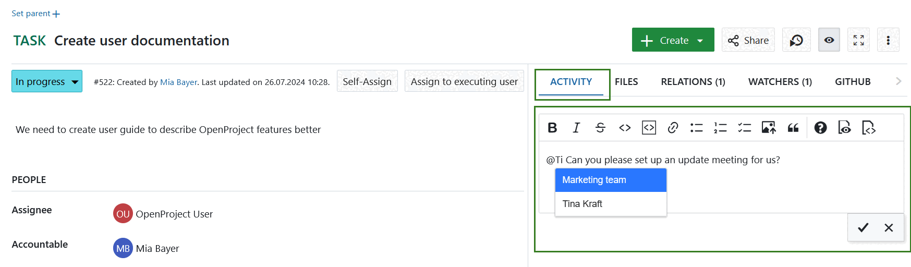Insert a numbered list
The height and width of the screenshot is (267, 911).
(x=720, y=128)
